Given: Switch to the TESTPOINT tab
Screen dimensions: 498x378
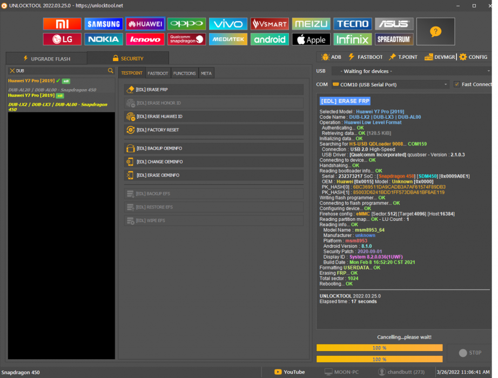Looking at the screenshot, I should click(132, 73).
